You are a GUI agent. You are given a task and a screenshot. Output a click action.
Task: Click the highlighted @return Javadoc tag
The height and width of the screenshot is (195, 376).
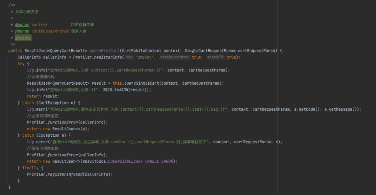[x=23, y=38]
